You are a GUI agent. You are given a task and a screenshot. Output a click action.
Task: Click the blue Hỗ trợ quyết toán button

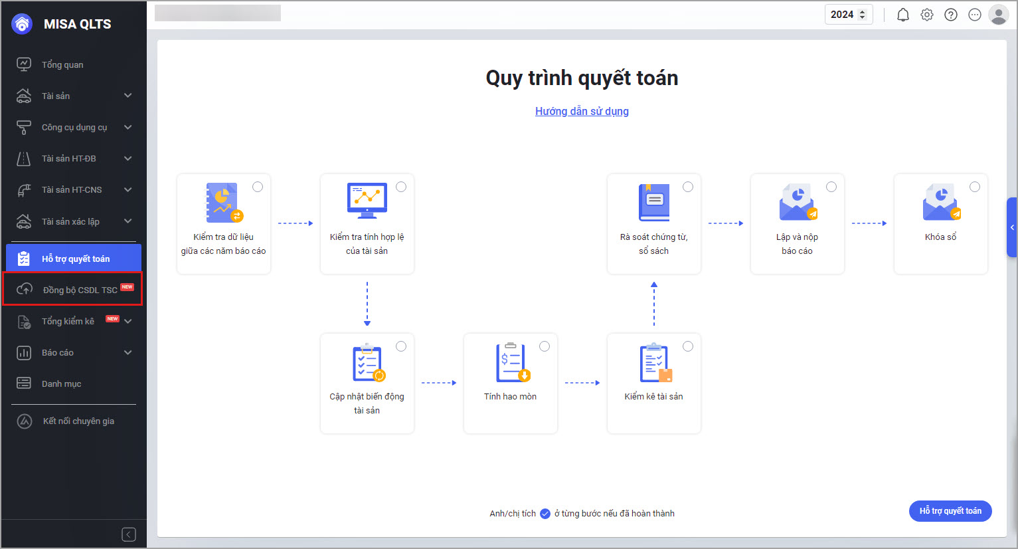[x=950, y=511]
